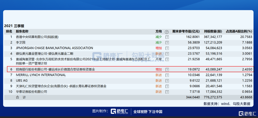Open 华泰证券股份有限公司 shareholder link
The width and height of the screenshot is (258, 118).
31,92
